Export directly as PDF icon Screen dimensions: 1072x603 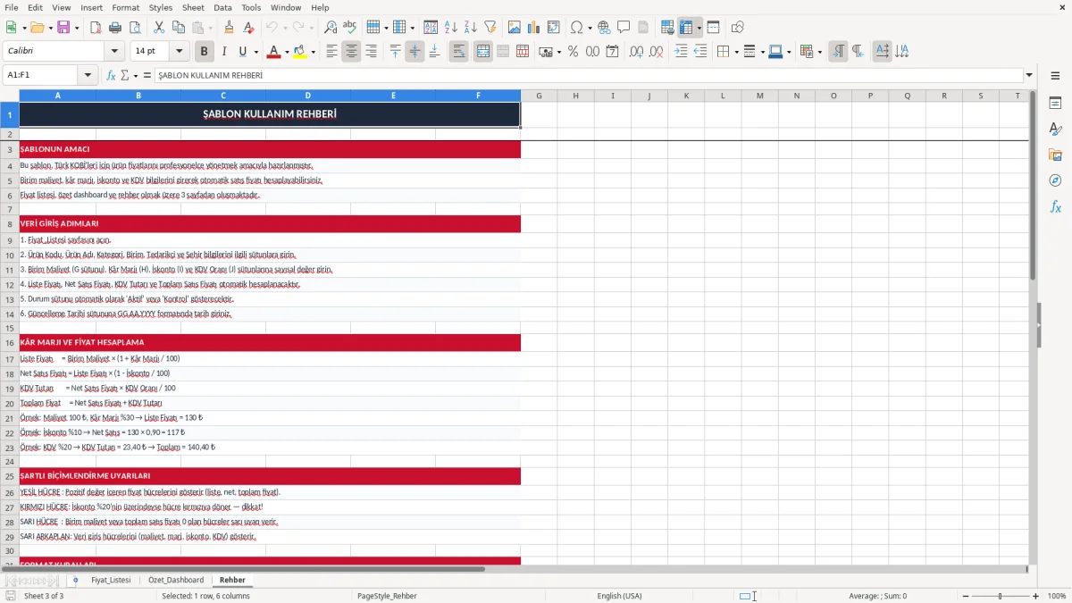[x=95, y=28]
